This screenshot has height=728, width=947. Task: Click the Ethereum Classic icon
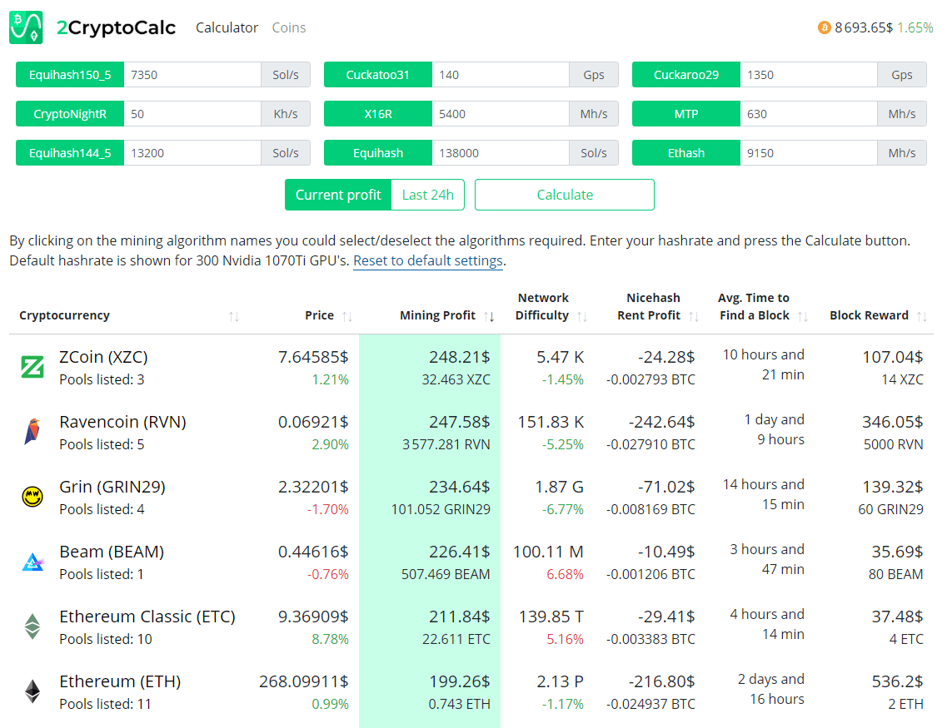coord(32,626)
